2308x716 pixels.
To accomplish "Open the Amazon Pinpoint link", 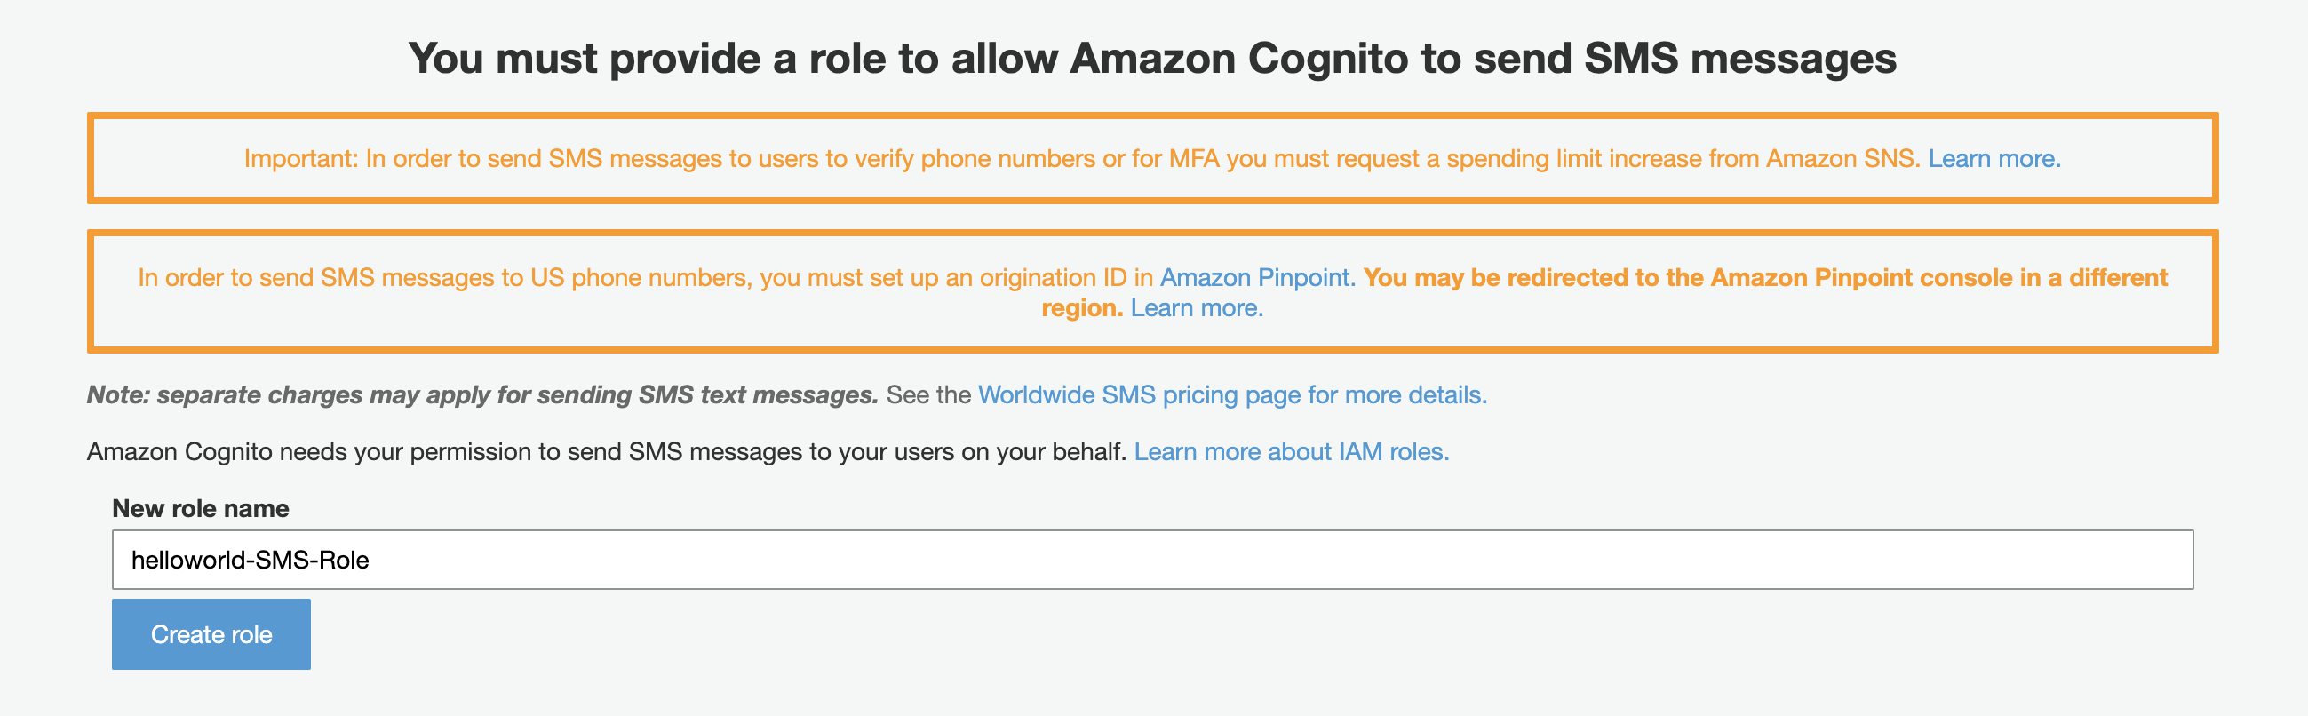I will pos(1258,278).
